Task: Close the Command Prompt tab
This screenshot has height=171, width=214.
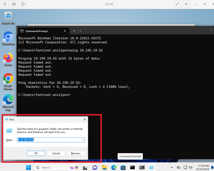Action: tap(65, 31)
